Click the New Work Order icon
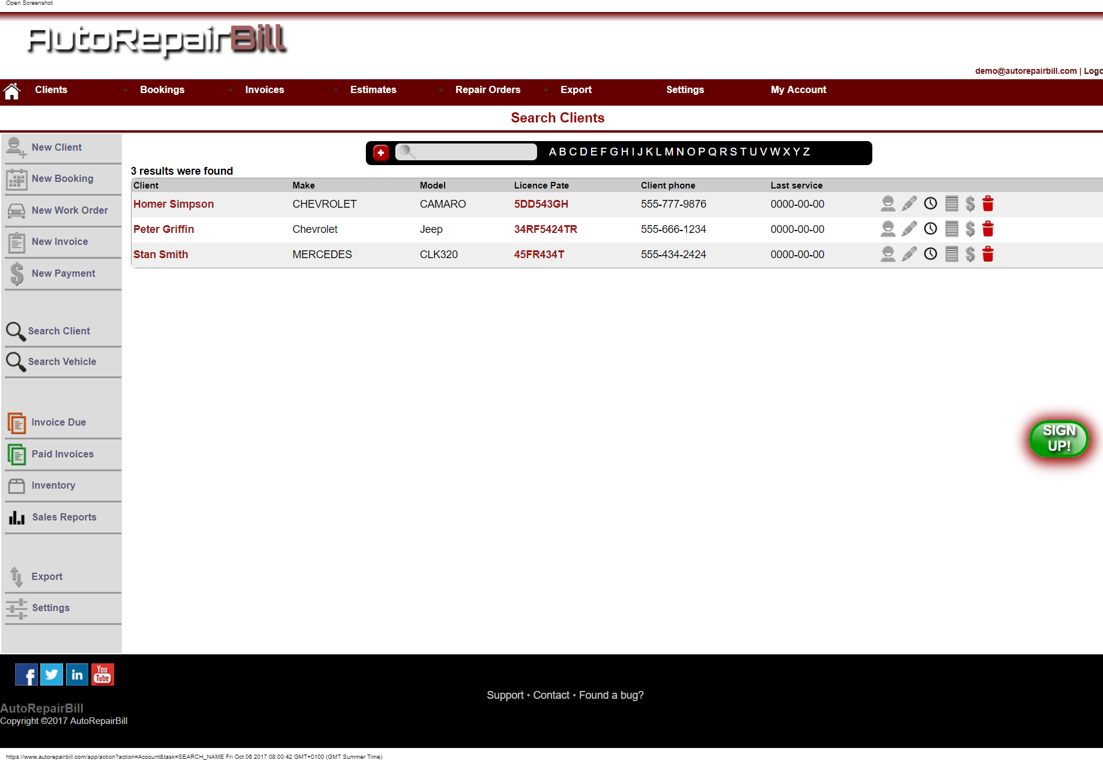The width and height of the screenshot is (1103, 760). click(x=16, y=210)
